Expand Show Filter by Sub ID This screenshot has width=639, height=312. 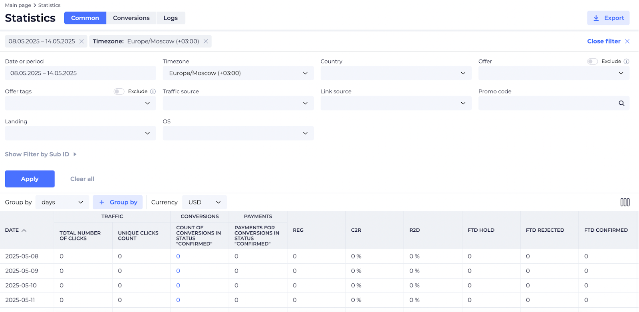pyautogui.click(x=40, y=154)
